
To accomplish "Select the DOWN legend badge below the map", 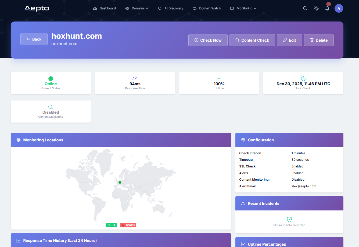I will point(128,225).
